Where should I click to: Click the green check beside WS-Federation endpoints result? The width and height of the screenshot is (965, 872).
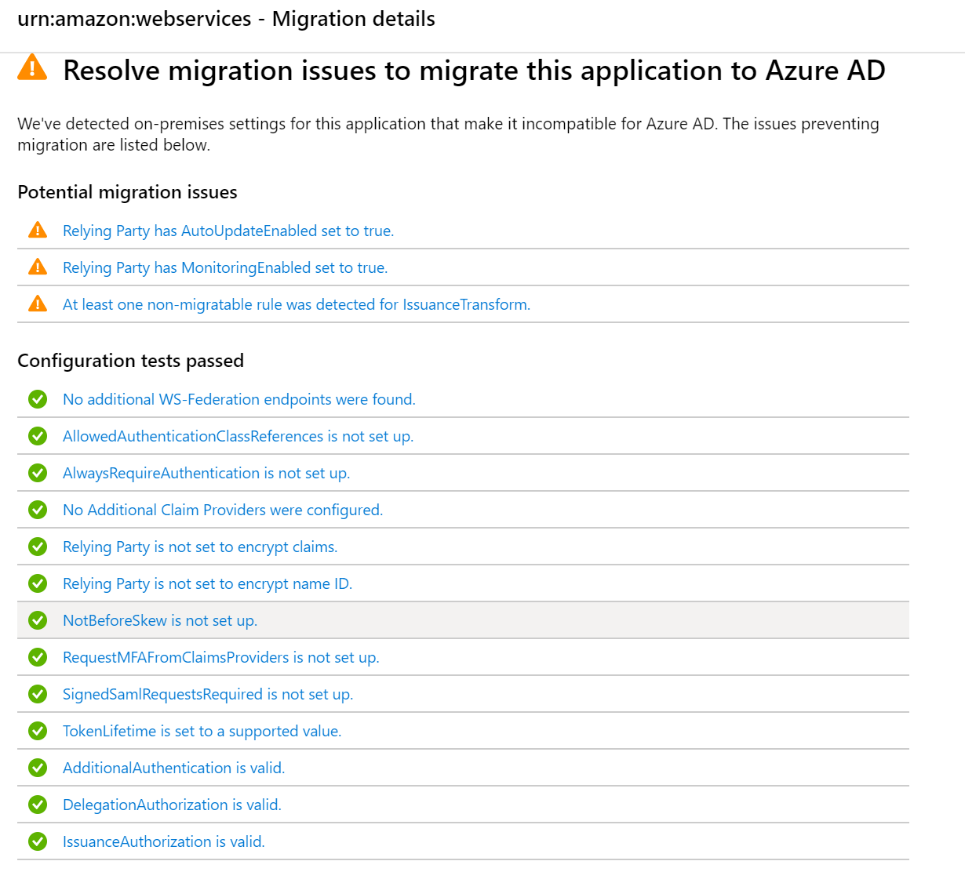[38, 399]
